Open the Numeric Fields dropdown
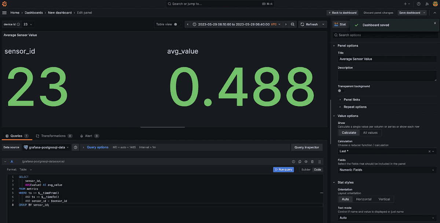 tap(384, 170)
